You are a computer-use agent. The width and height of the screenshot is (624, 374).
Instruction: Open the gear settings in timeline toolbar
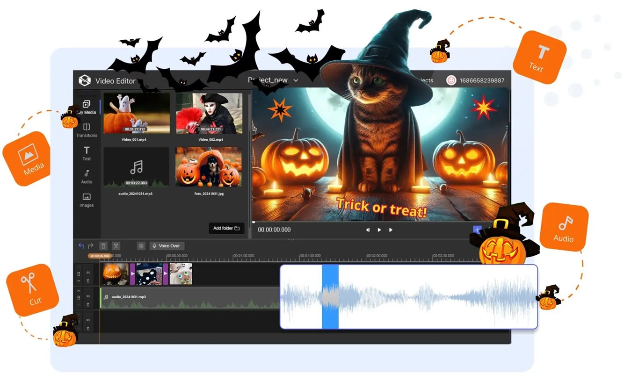point(141,246)
